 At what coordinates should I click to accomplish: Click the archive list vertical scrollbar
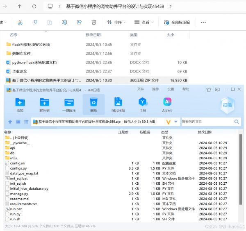pos(241,169)
